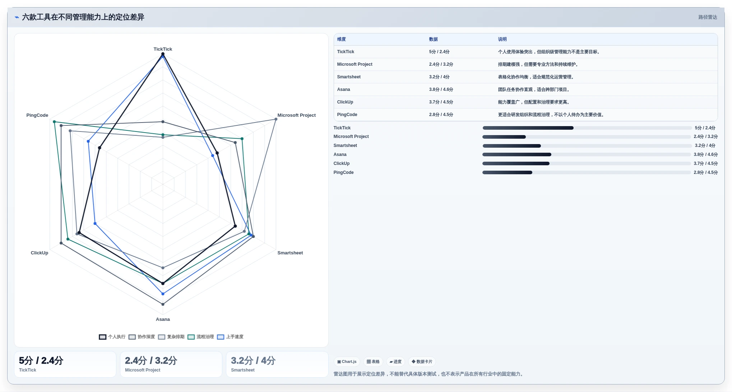Click the 进度 tag chip
The width and height of the screenshot is (732, 392).
coord(395,361)
